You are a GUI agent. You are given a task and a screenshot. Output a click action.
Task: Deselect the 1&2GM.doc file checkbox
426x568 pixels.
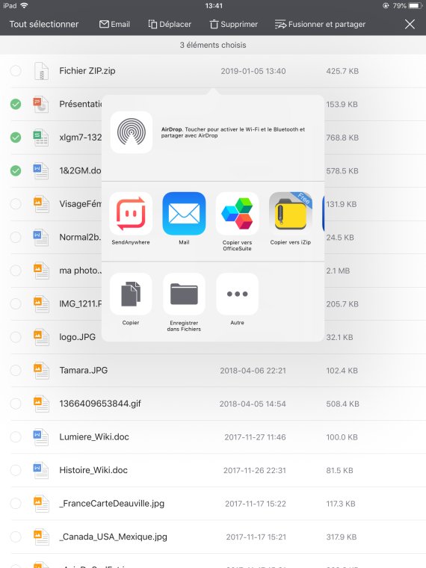pos(16,170)
